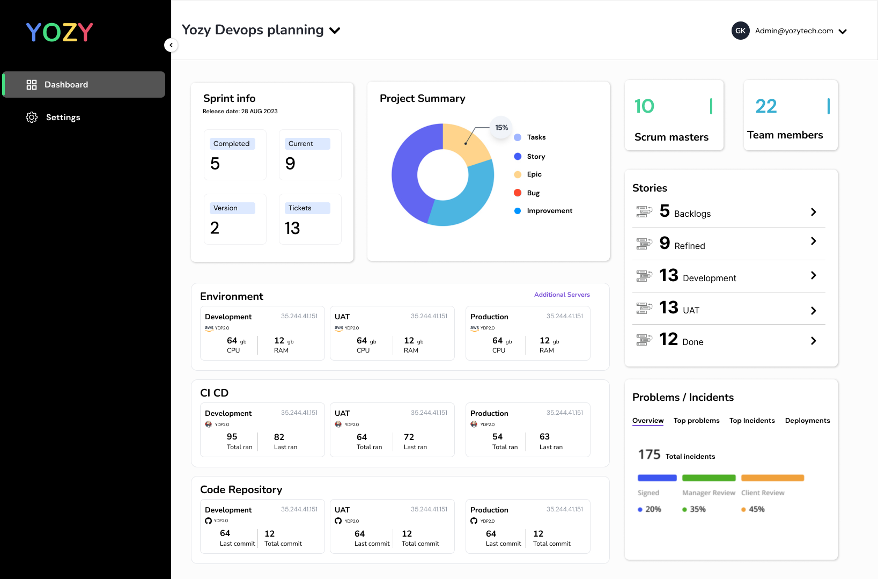Click the Settings gear icon

click(32, 118)
